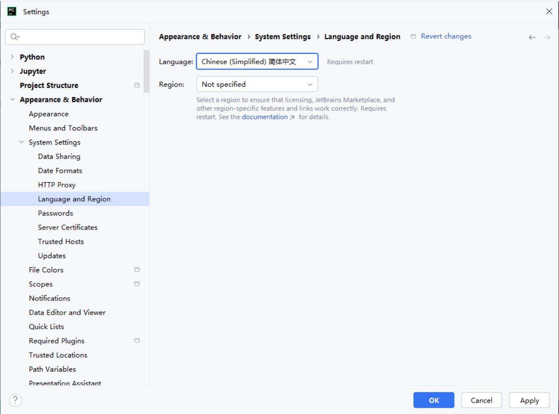Click project-level icon beside Scopes
Viewport: 559px width, 414px height.
click(x=137, y=284)
